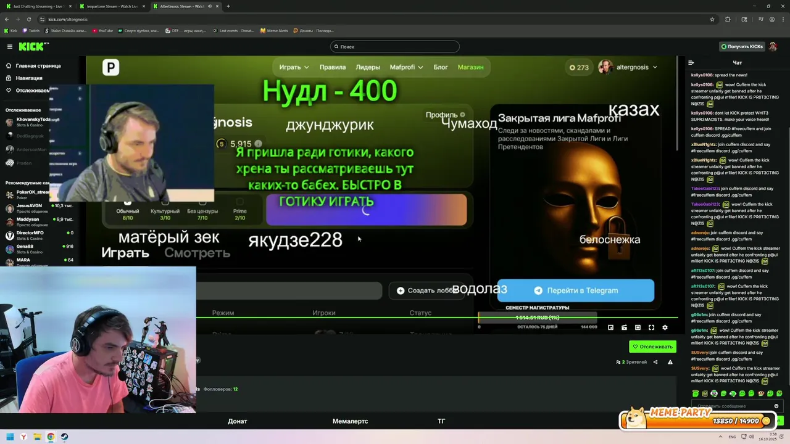
Task: Open Chrome extensions puzzle icon
Action: pyautogui.click(x=728, y=19)
